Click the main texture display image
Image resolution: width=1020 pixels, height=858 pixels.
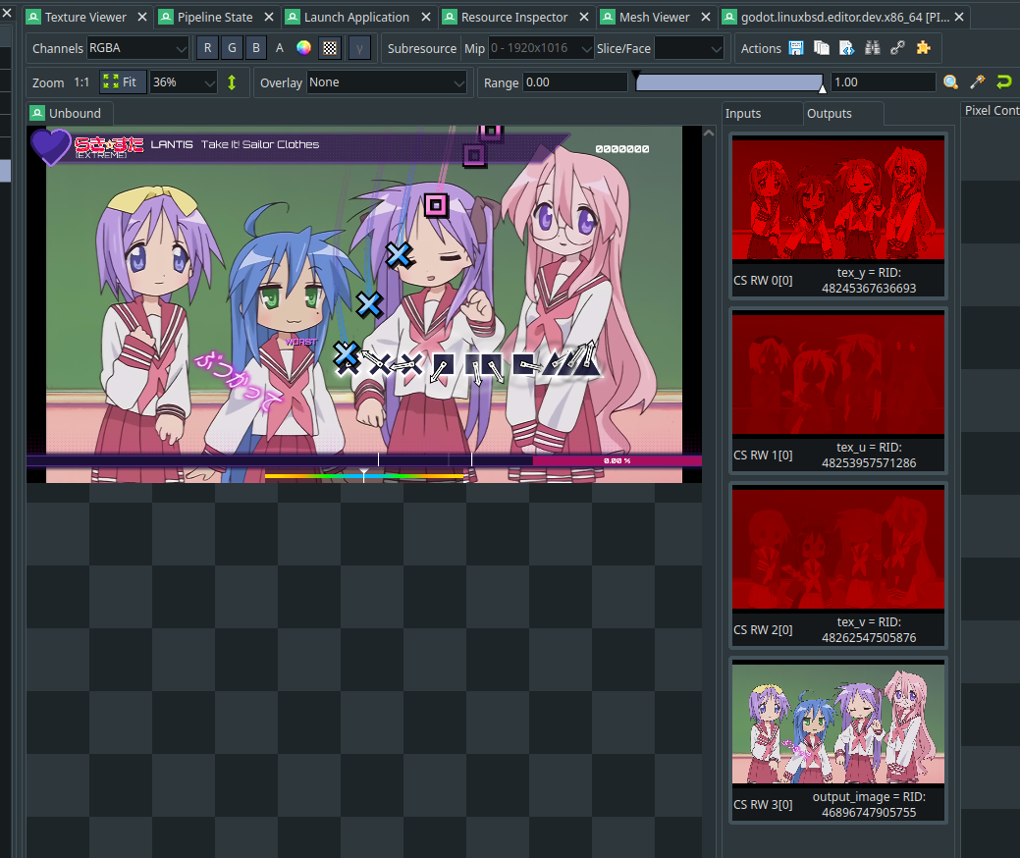click(x=364, y=303)
